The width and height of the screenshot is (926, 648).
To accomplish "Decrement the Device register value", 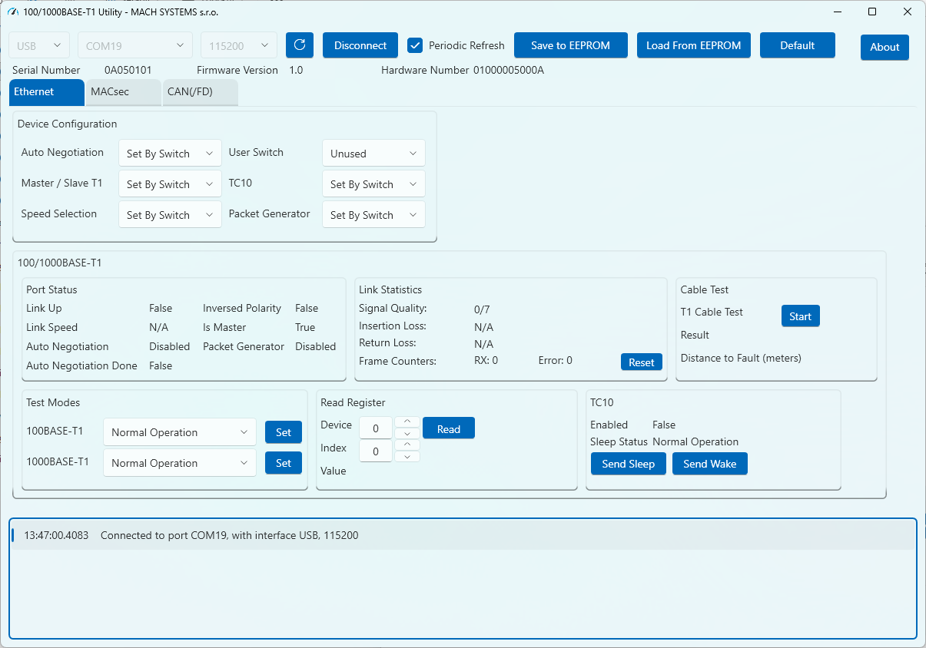I will (407, 434).
